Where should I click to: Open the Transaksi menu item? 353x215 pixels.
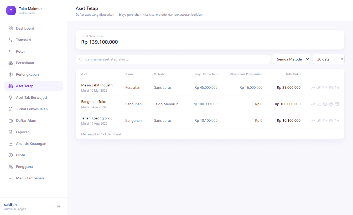coord(33,40)
